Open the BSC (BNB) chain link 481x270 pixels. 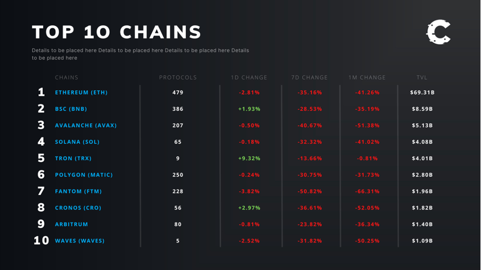pyautogui.click(x=71, y=109)
